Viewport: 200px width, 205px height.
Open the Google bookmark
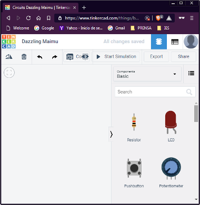pos(44,28)
